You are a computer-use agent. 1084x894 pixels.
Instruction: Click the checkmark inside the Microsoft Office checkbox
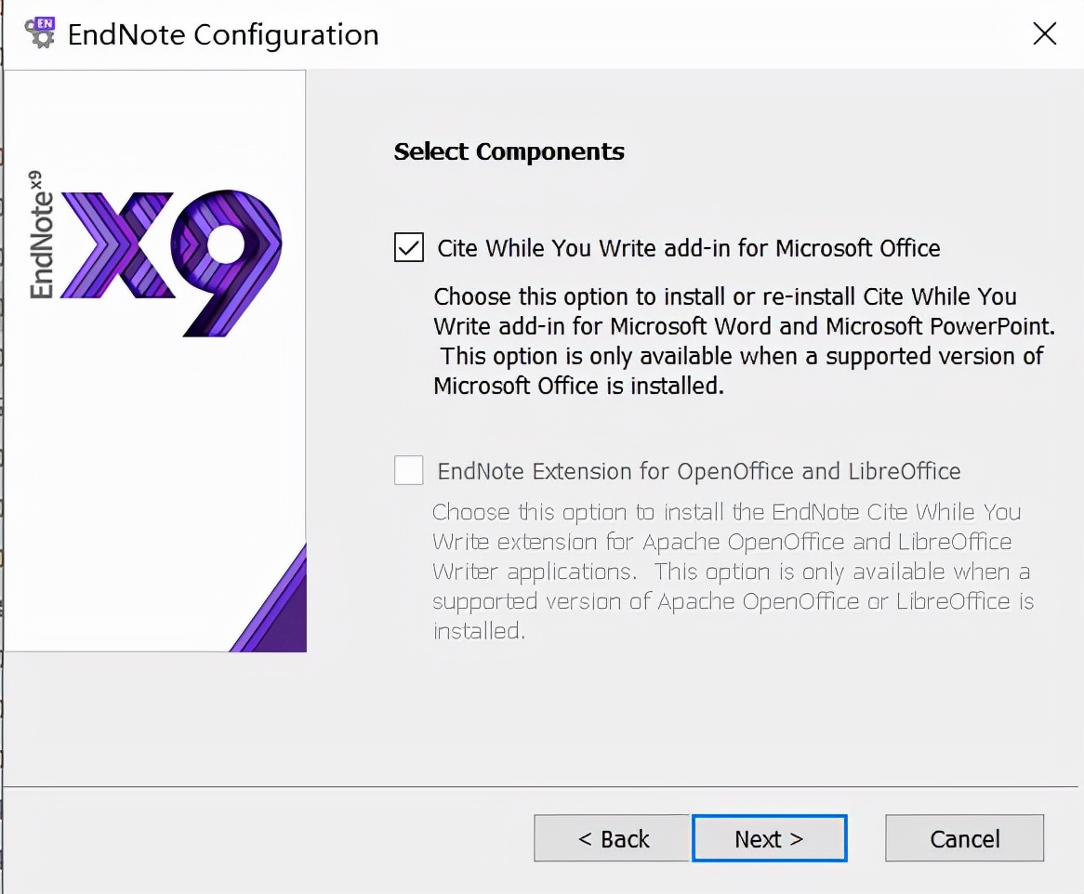[408, 247]
